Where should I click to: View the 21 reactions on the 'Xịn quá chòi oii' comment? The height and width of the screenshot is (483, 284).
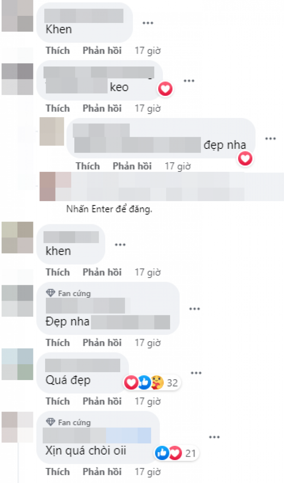click(x=177, y=453)
